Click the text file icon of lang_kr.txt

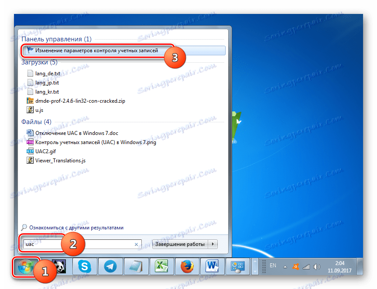click(30, 91)
